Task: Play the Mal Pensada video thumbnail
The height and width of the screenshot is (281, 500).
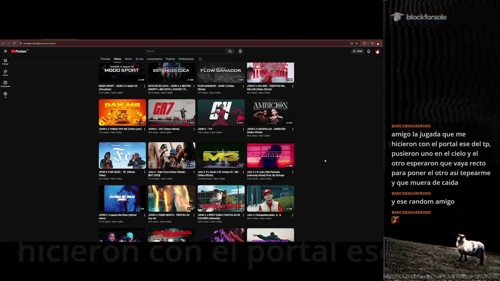Action: 270,155
